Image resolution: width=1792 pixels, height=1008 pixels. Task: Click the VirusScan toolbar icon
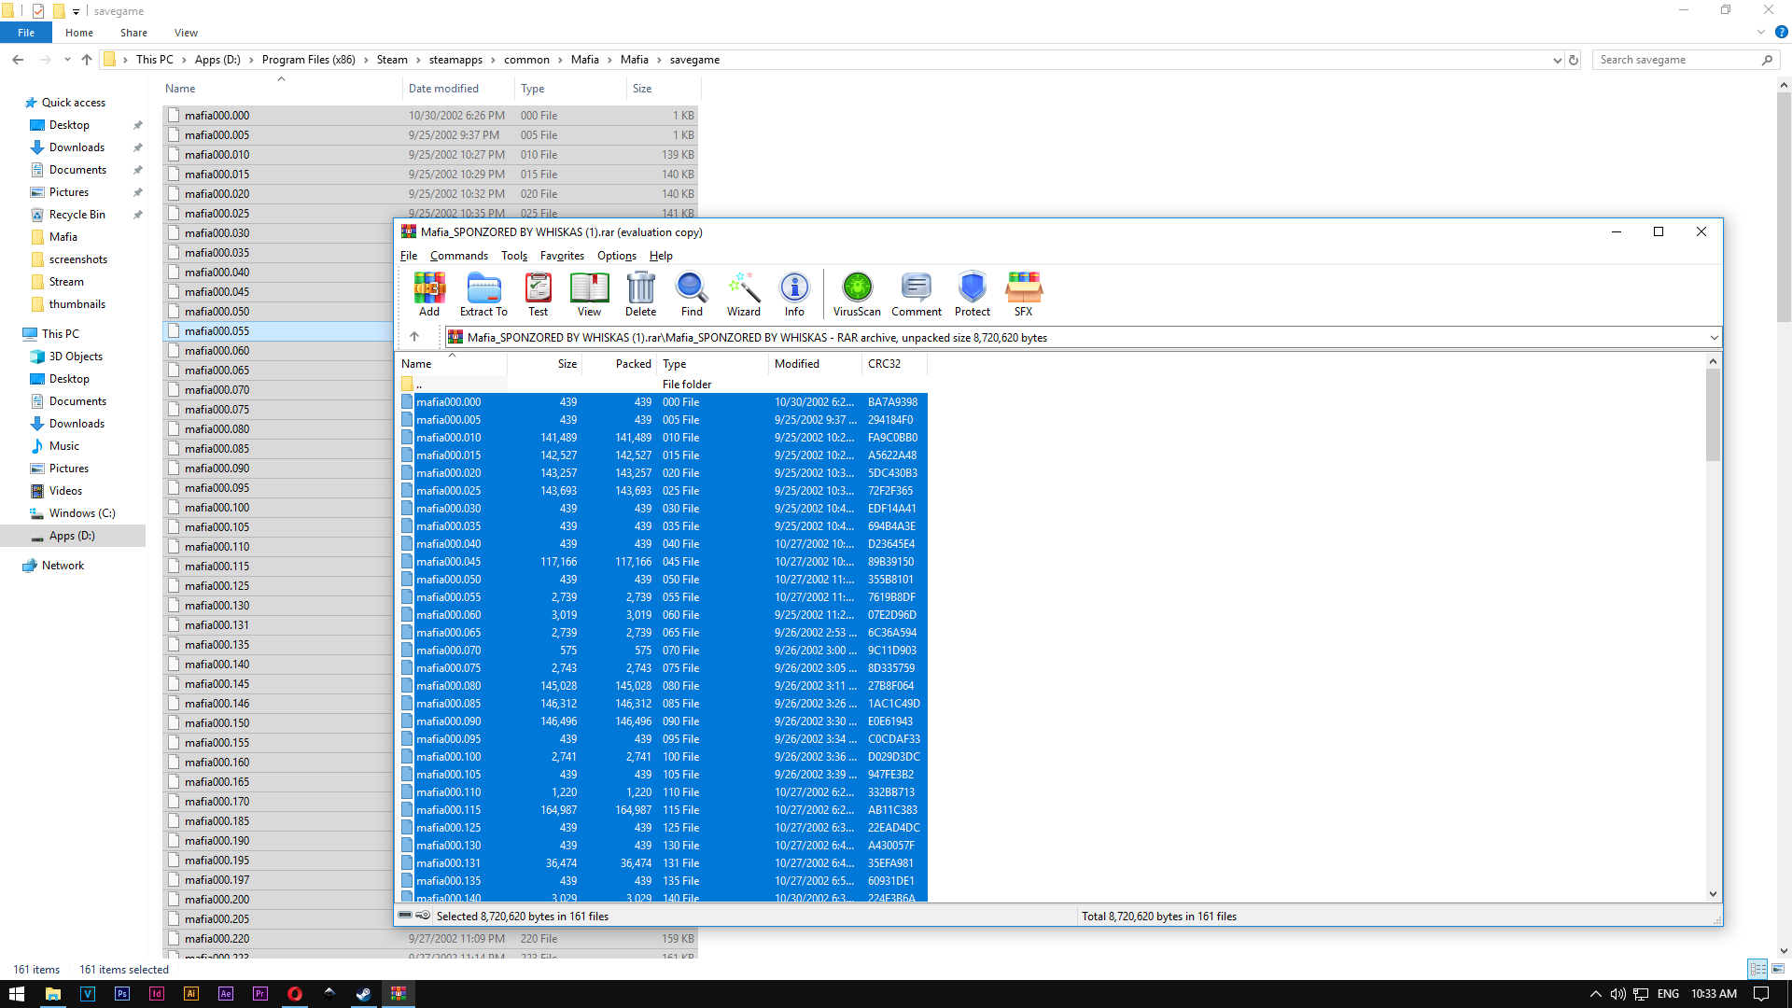tap(856, 294)
